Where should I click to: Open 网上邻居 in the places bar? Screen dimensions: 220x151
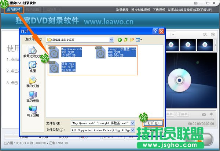(x=33, y=111)
